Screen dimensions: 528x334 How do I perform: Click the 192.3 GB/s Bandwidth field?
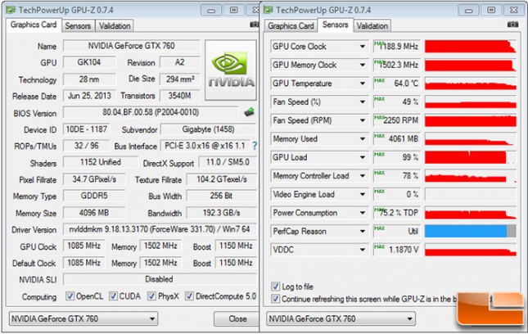coord(222,213)
